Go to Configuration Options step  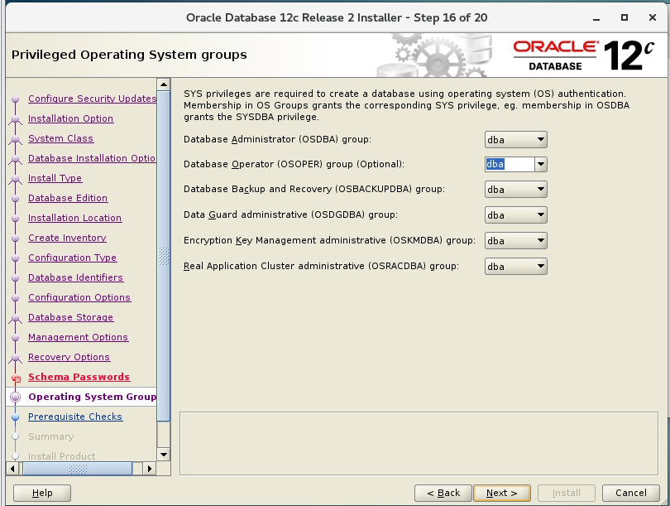point(79,297)
